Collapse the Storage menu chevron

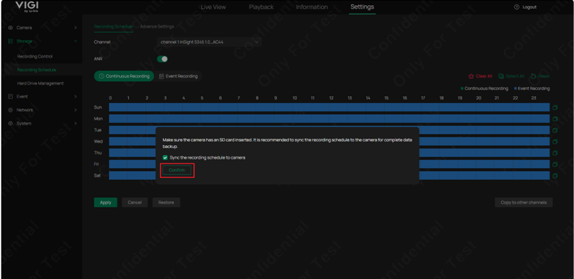click(76, 41)
